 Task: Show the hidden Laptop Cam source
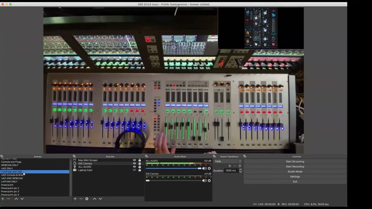point(134,170)
